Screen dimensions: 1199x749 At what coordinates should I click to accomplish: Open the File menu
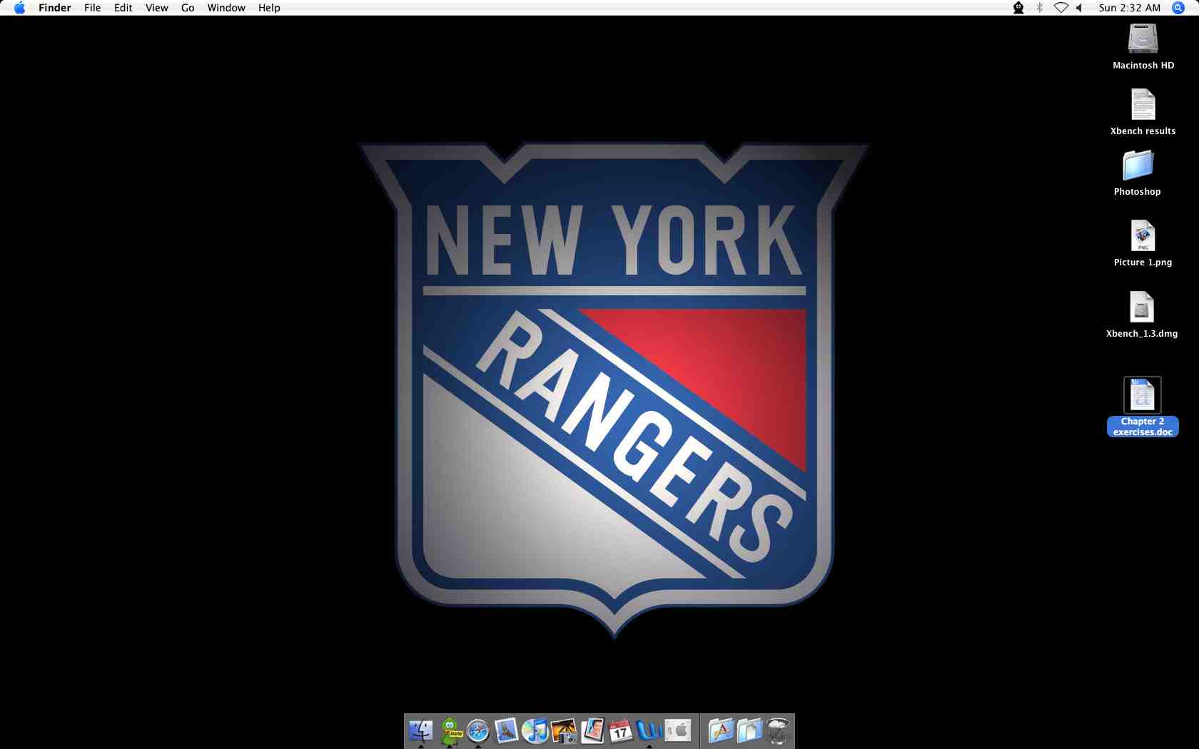pos(92,8)
